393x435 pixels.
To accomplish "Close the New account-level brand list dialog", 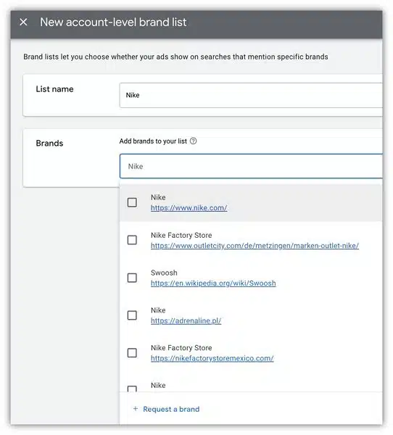I will click(24, 22).
